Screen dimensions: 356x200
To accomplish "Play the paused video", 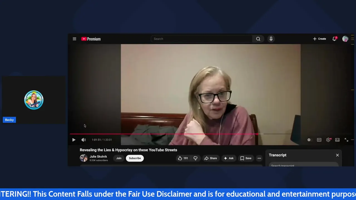I will tap(74, 140).
